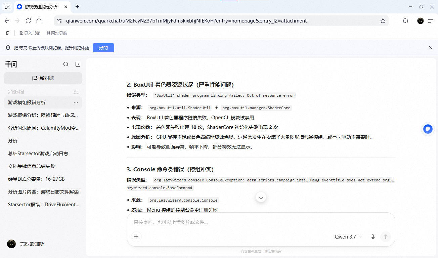
Task: Click the plus attachment button in input box
Action: (x=136, y=237)
